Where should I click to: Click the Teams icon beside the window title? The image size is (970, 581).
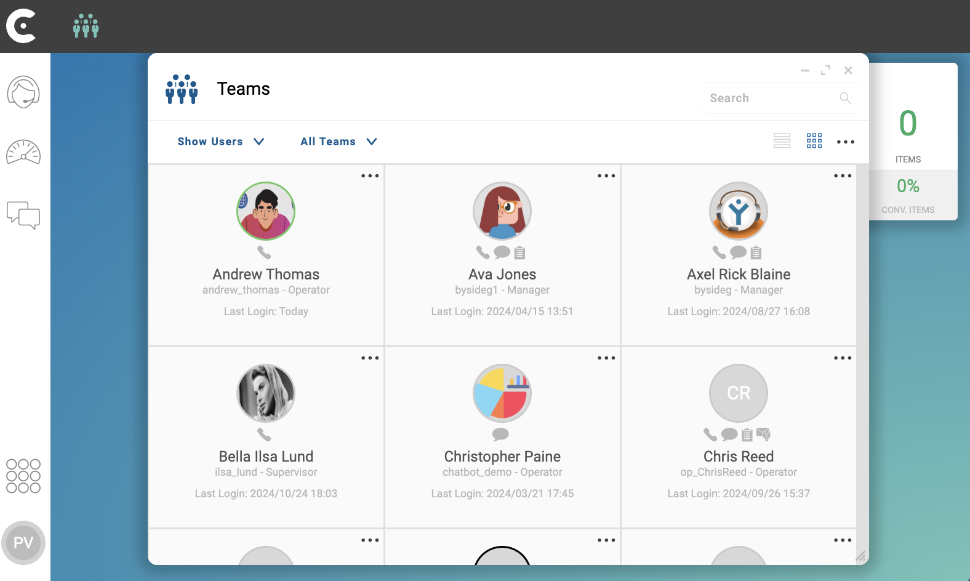(182, 89)
